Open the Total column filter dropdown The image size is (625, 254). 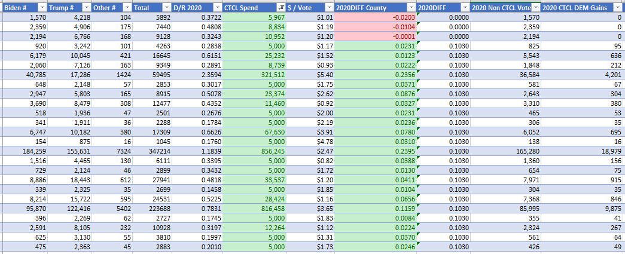[x=167, y=8]
